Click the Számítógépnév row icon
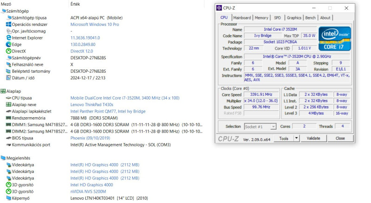 tap(9, 58)
